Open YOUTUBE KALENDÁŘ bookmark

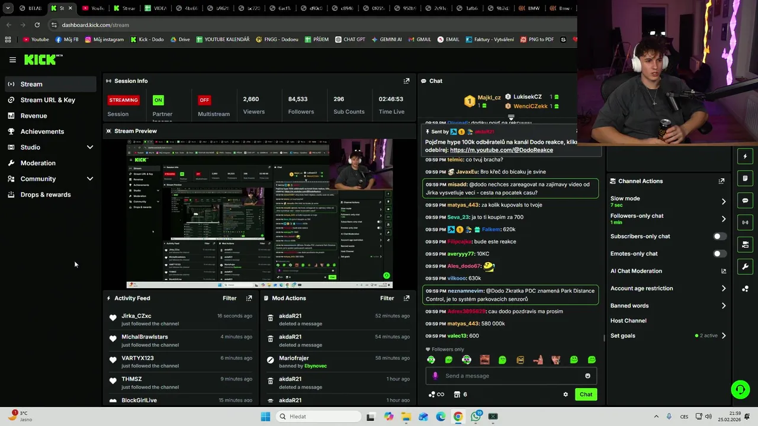click(223, 40)
